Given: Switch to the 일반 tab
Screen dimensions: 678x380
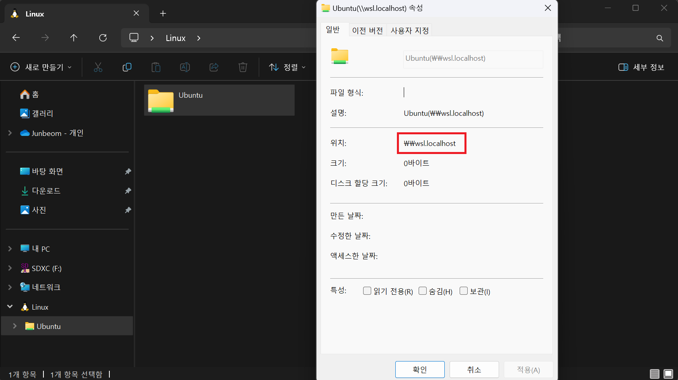Looking at the screenshot, I should click(x=333, y=30).
